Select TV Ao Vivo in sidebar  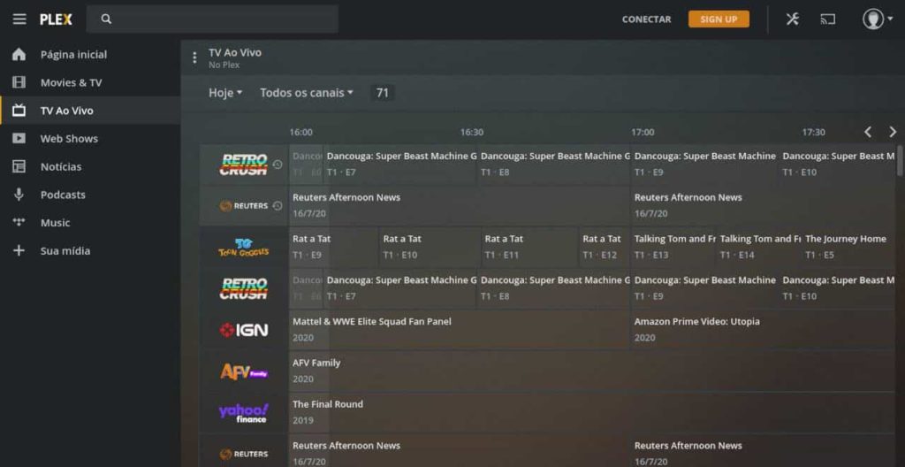coord(90,111)
